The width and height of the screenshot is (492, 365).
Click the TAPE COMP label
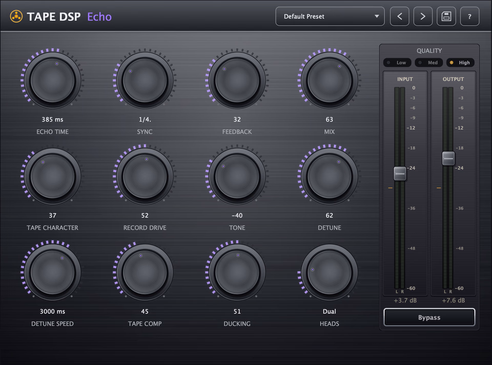[145, 323]
